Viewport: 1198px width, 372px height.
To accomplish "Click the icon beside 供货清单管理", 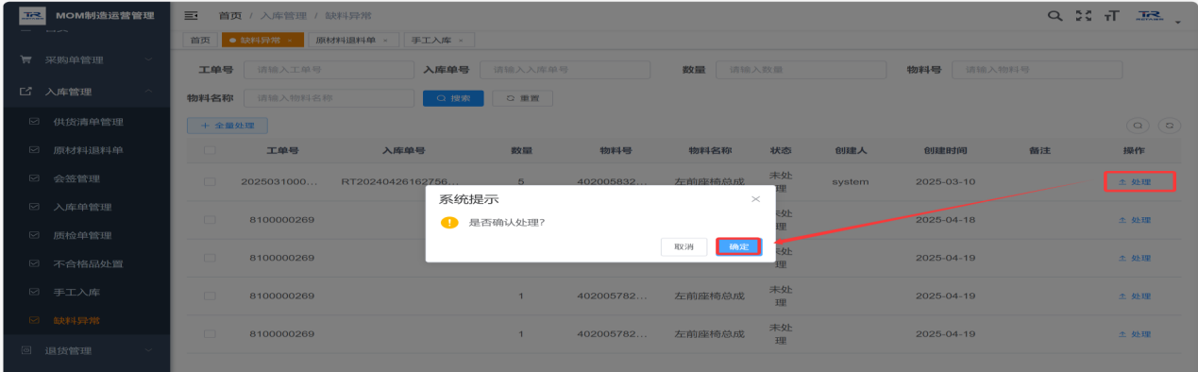I will (x=35, y=122).
